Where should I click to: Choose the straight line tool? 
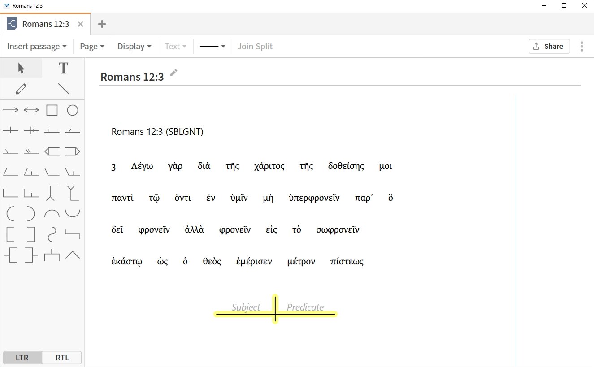pyautogui.click(x=63, y=89)
